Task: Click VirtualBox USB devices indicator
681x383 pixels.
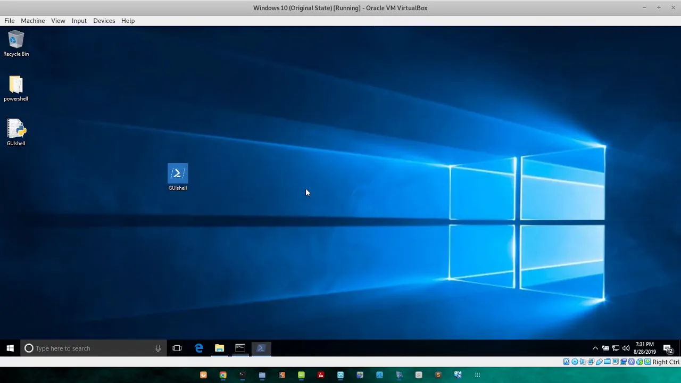Action: pyautogui.click(x=599, y=362)
